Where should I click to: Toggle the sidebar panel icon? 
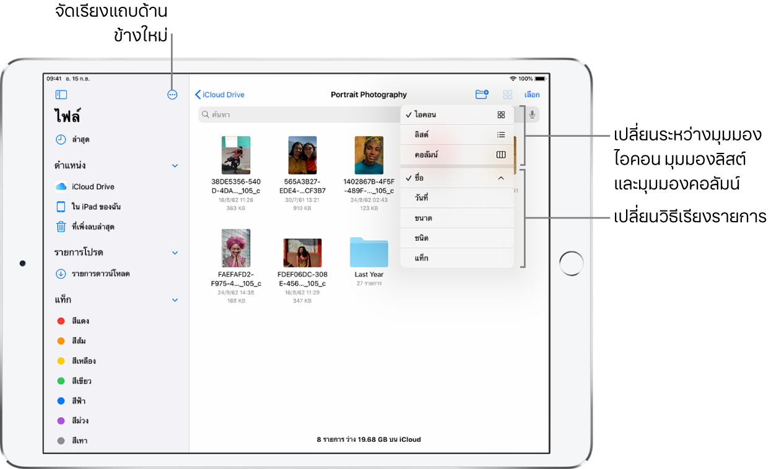click(61, 95)
